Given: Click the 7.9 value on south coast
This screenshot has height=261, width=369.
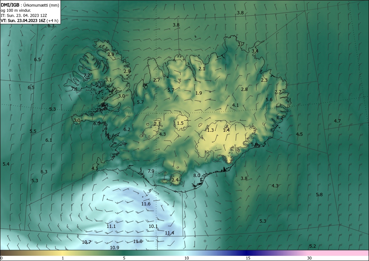Looking at the screenshot, I should pos(151,171).
